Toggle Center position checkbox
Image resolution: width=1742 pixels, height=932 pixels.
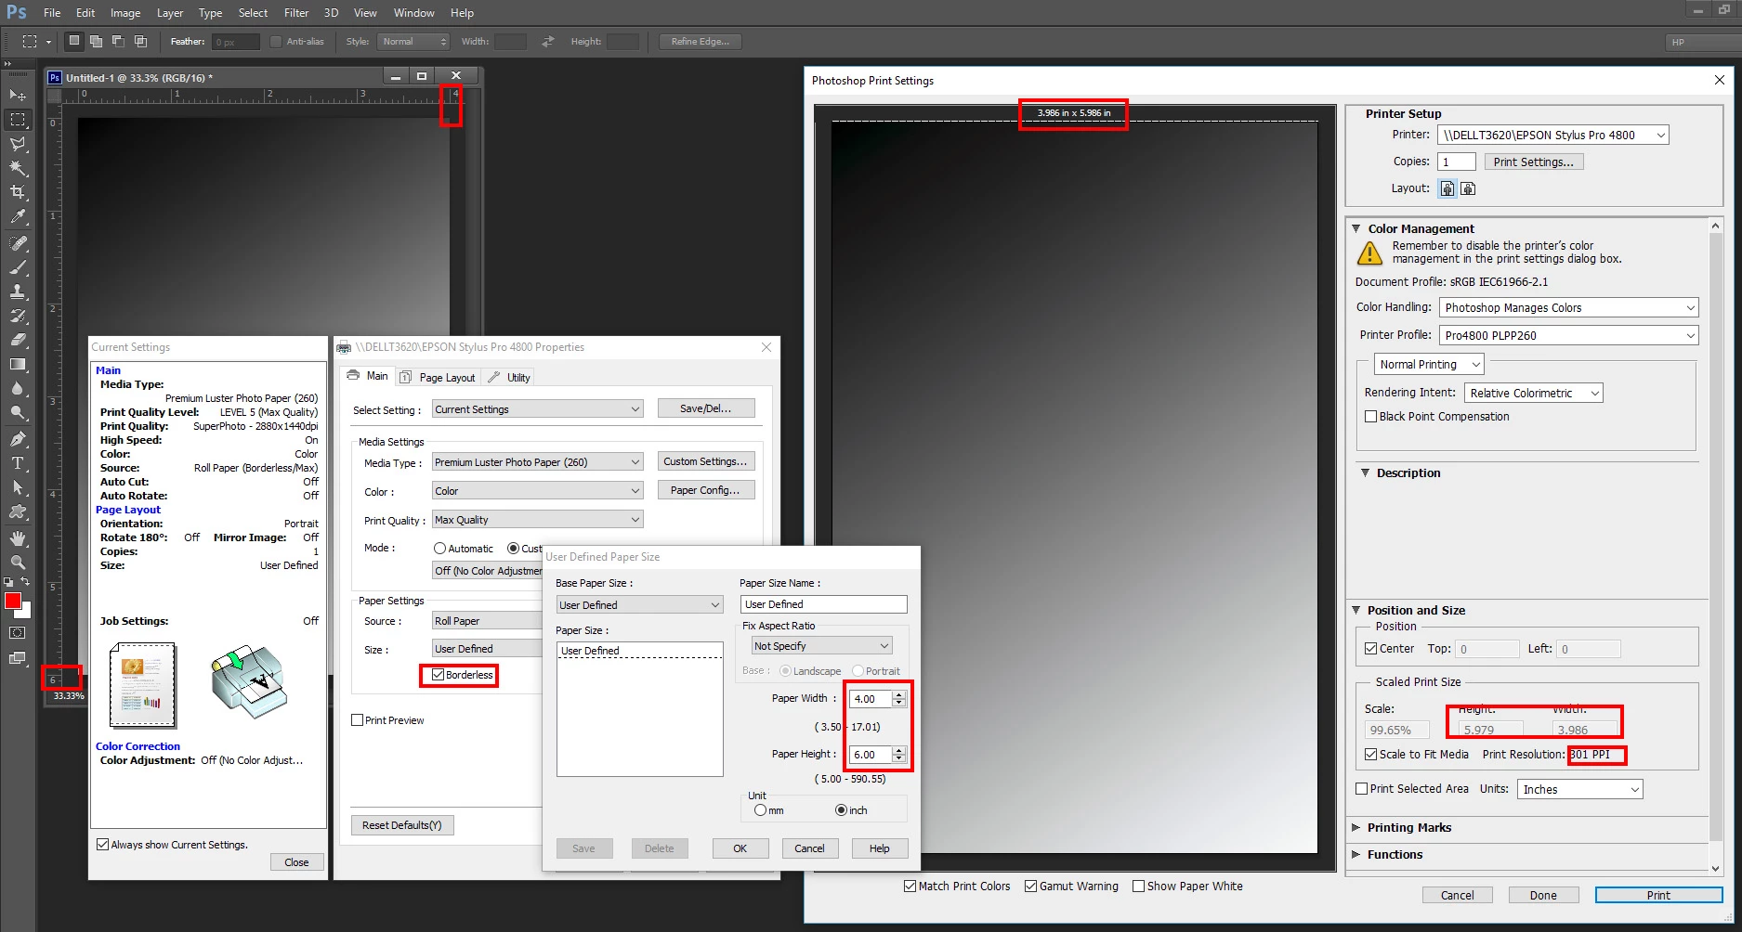coord(1370,649)
